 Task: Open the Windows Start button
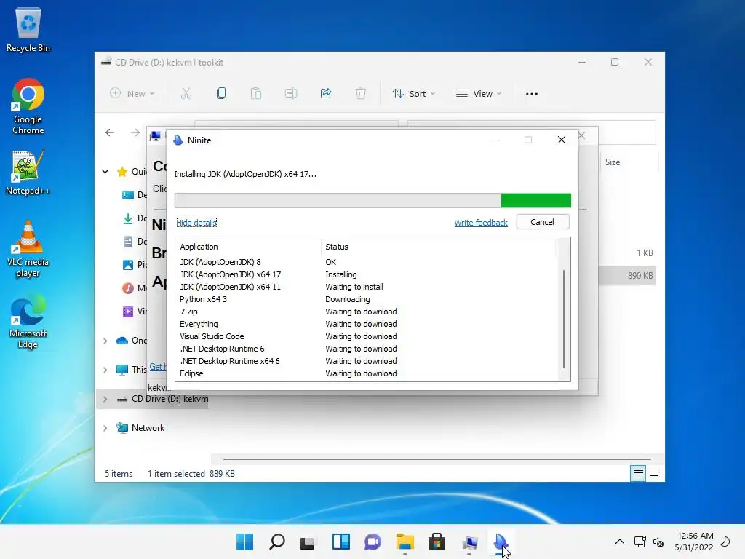tap(244, 542)
